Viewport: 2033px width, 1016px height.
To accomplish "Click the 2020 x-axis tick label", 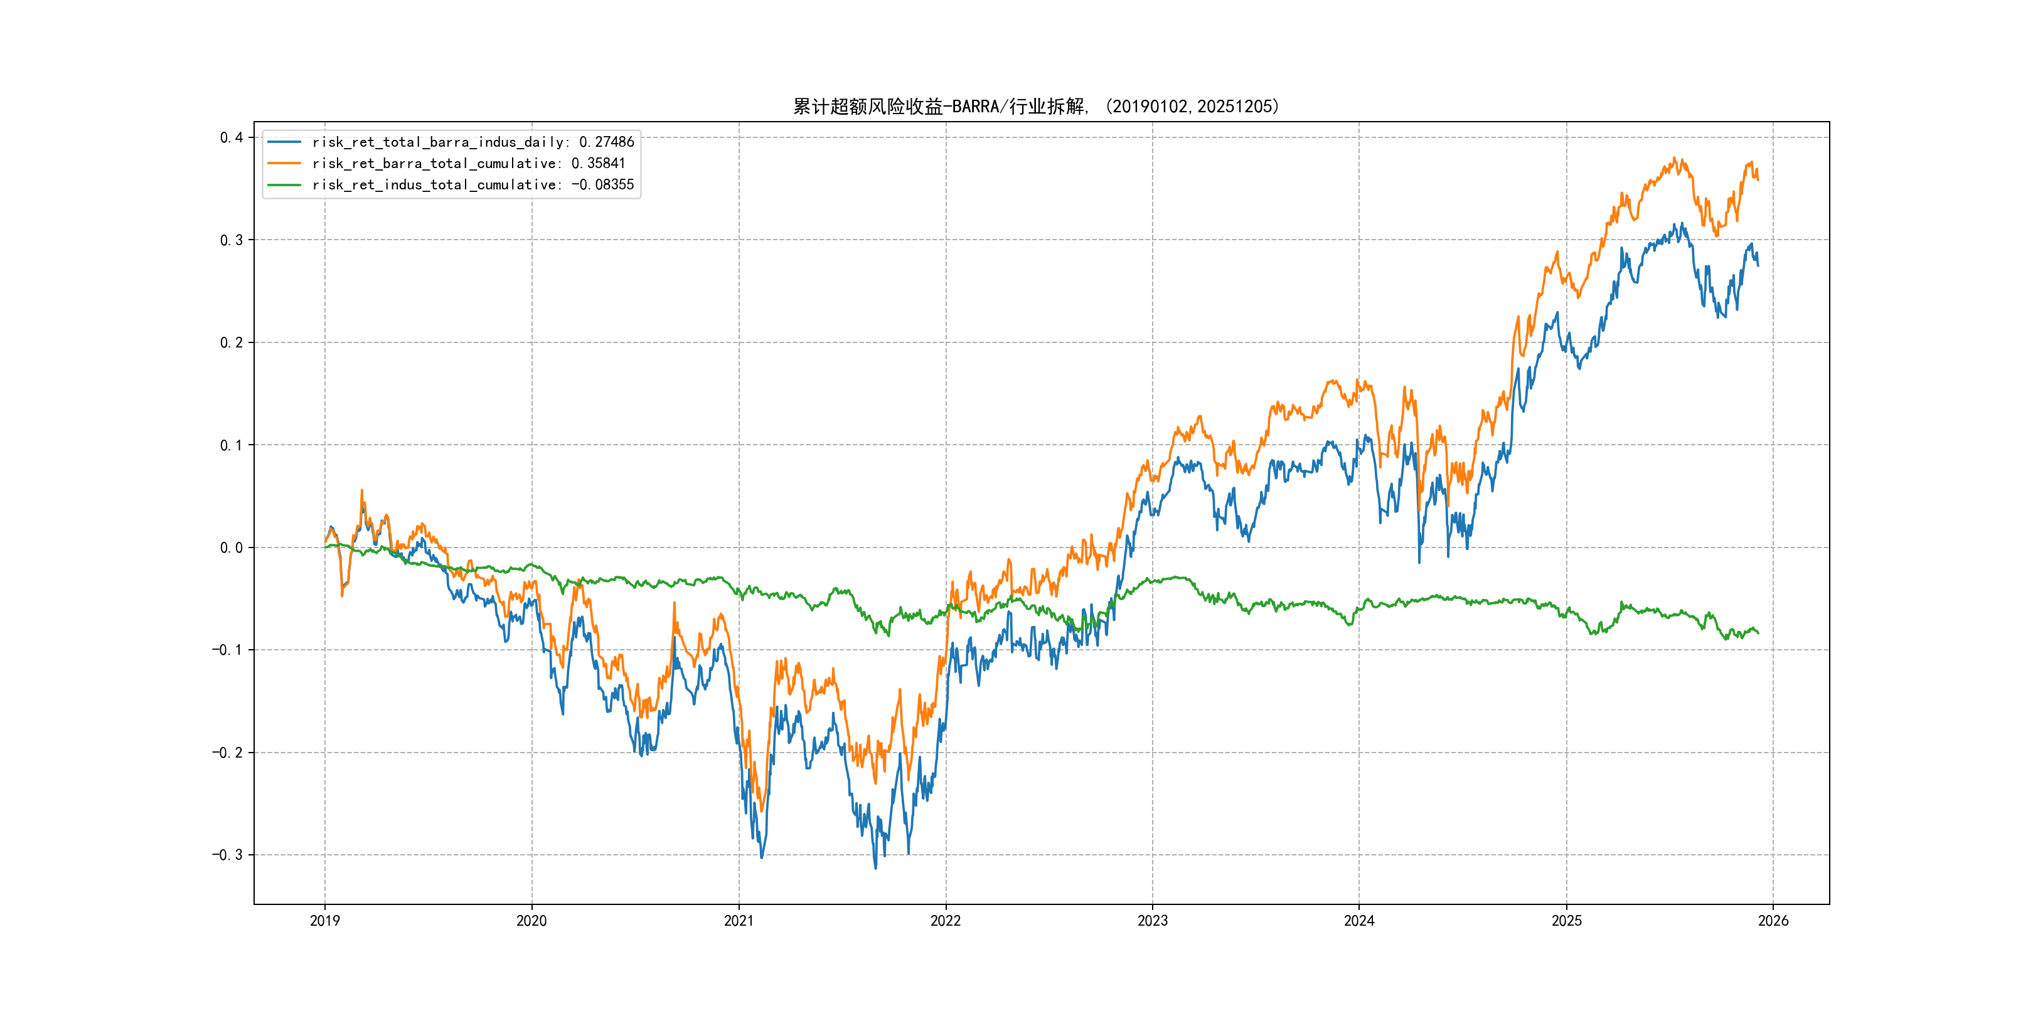I will (x=531, y=921).
